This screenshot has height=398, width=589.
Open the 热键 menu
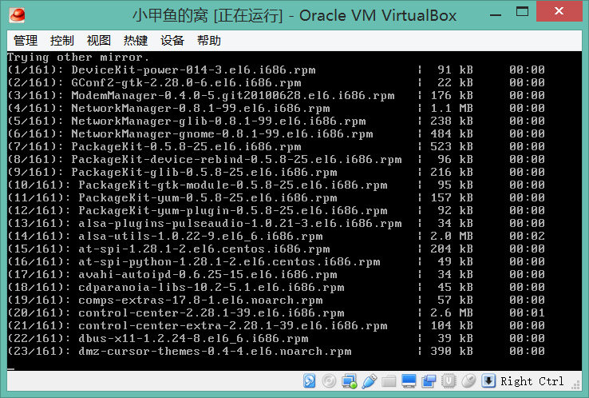[x=136, y=41]
